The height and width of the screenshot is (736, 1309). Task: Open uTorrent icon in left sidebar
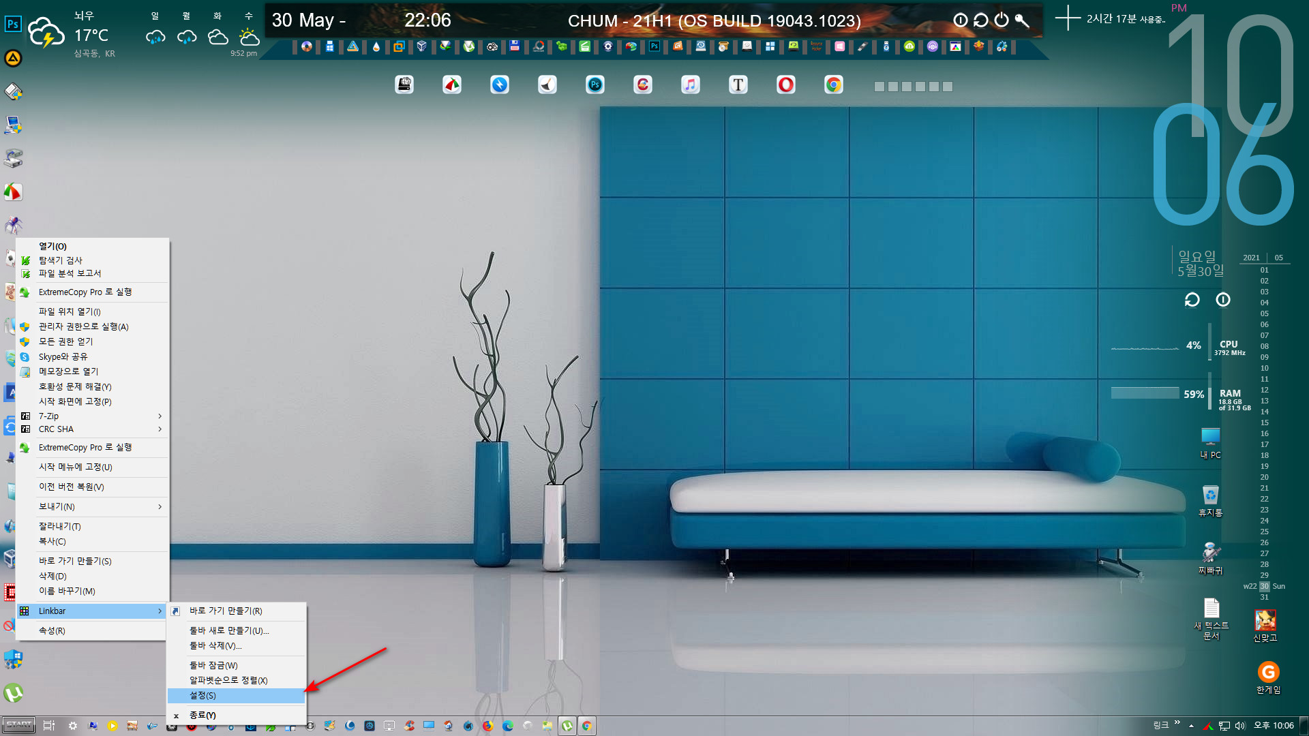pos(13,693)
